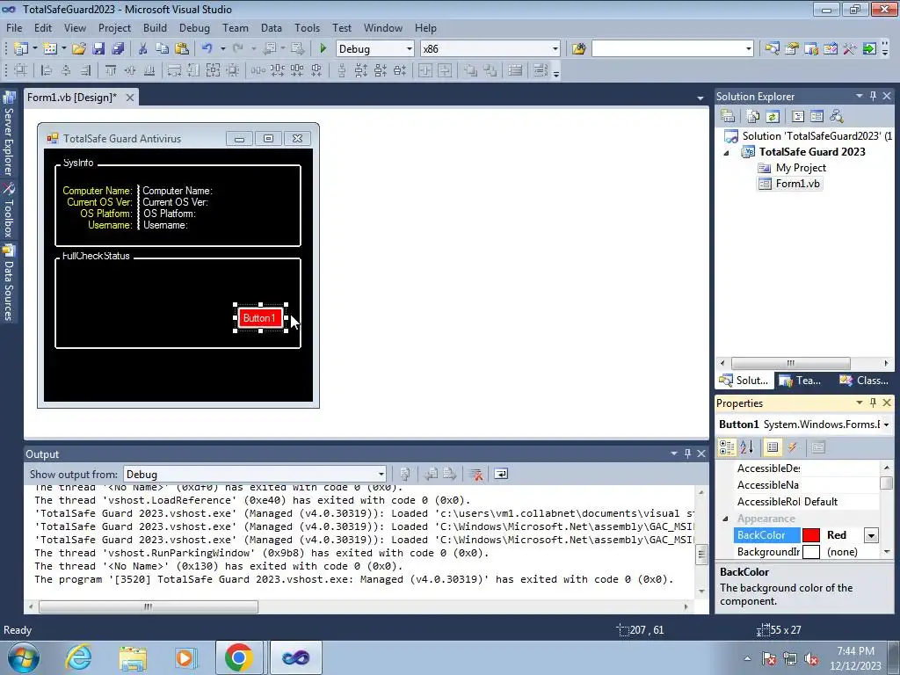The image size is (900, 675).
Task: Toggle Categorized view in Properties panel
Action: 727,447
